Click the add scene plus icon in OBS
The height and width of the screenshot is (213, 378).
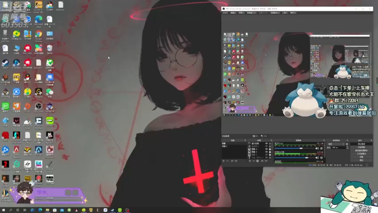(223, 161)
